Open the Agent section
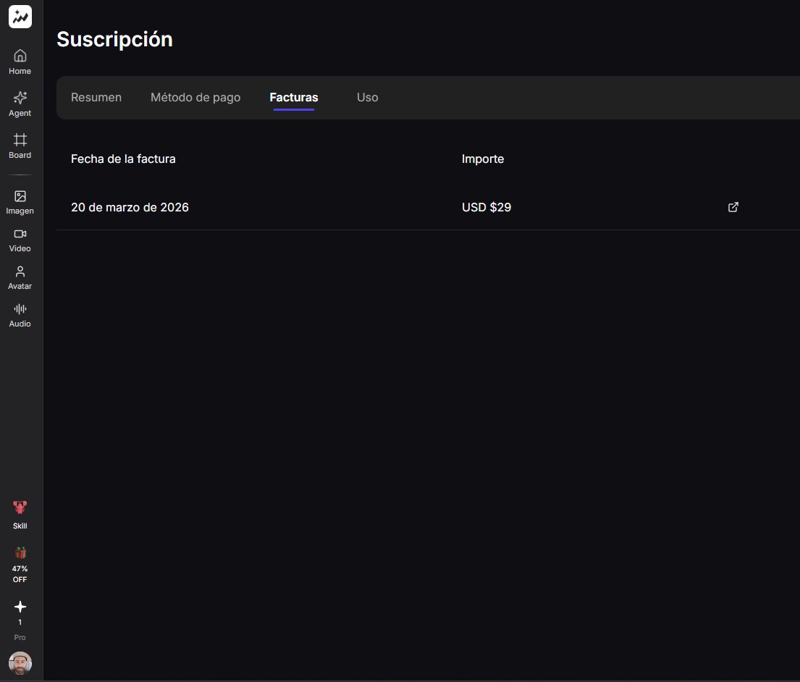The image size is (800, 682). (20, 104)
